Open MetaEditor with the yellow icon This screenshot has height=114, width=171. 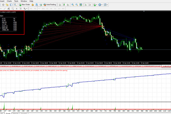point(33,5)
